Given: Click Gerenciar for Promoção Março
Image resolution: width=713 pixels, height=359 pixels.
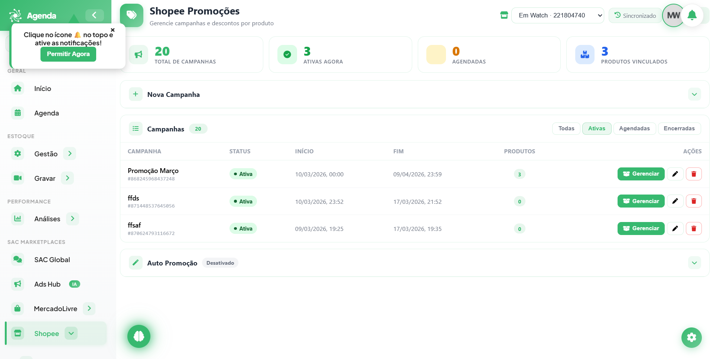Looking at the screenshot, I should pyautogui.click(x=641, y=174).
